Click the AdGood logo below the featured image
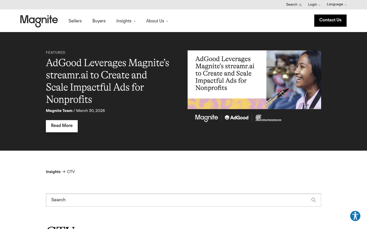The width and height of the screenshot is (367, 229). [236, 118]
